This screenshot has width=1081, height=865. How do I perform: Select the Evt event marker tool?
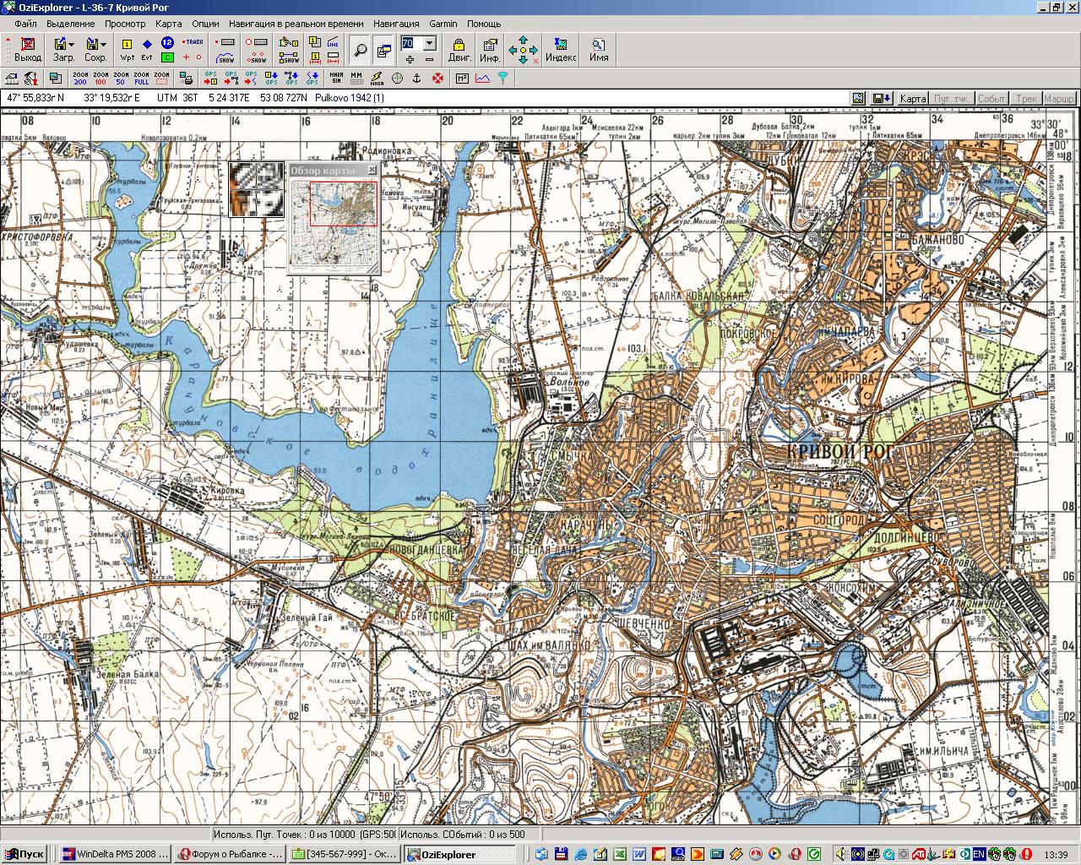click(x=147, y=50)
